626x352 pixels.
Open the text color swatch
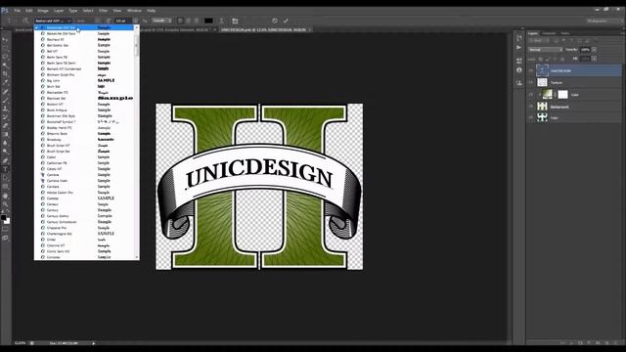pyautogui.click(x=208, y=21)
